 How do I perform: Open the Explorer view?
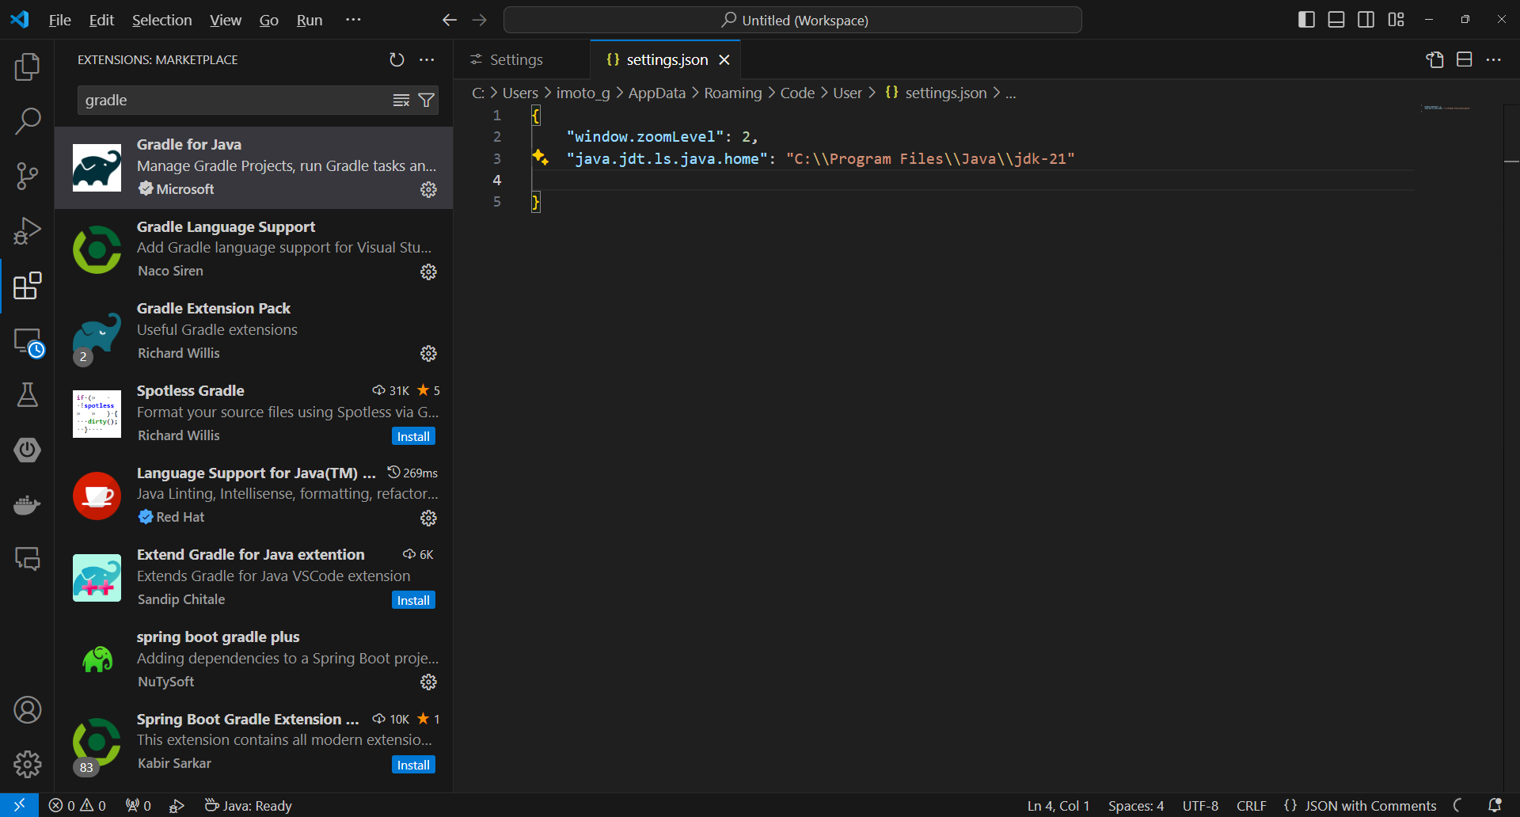tap(27, 67)
